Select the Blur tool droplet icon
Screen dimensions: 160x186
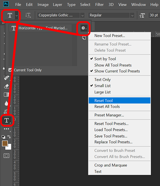pos(6,103)
